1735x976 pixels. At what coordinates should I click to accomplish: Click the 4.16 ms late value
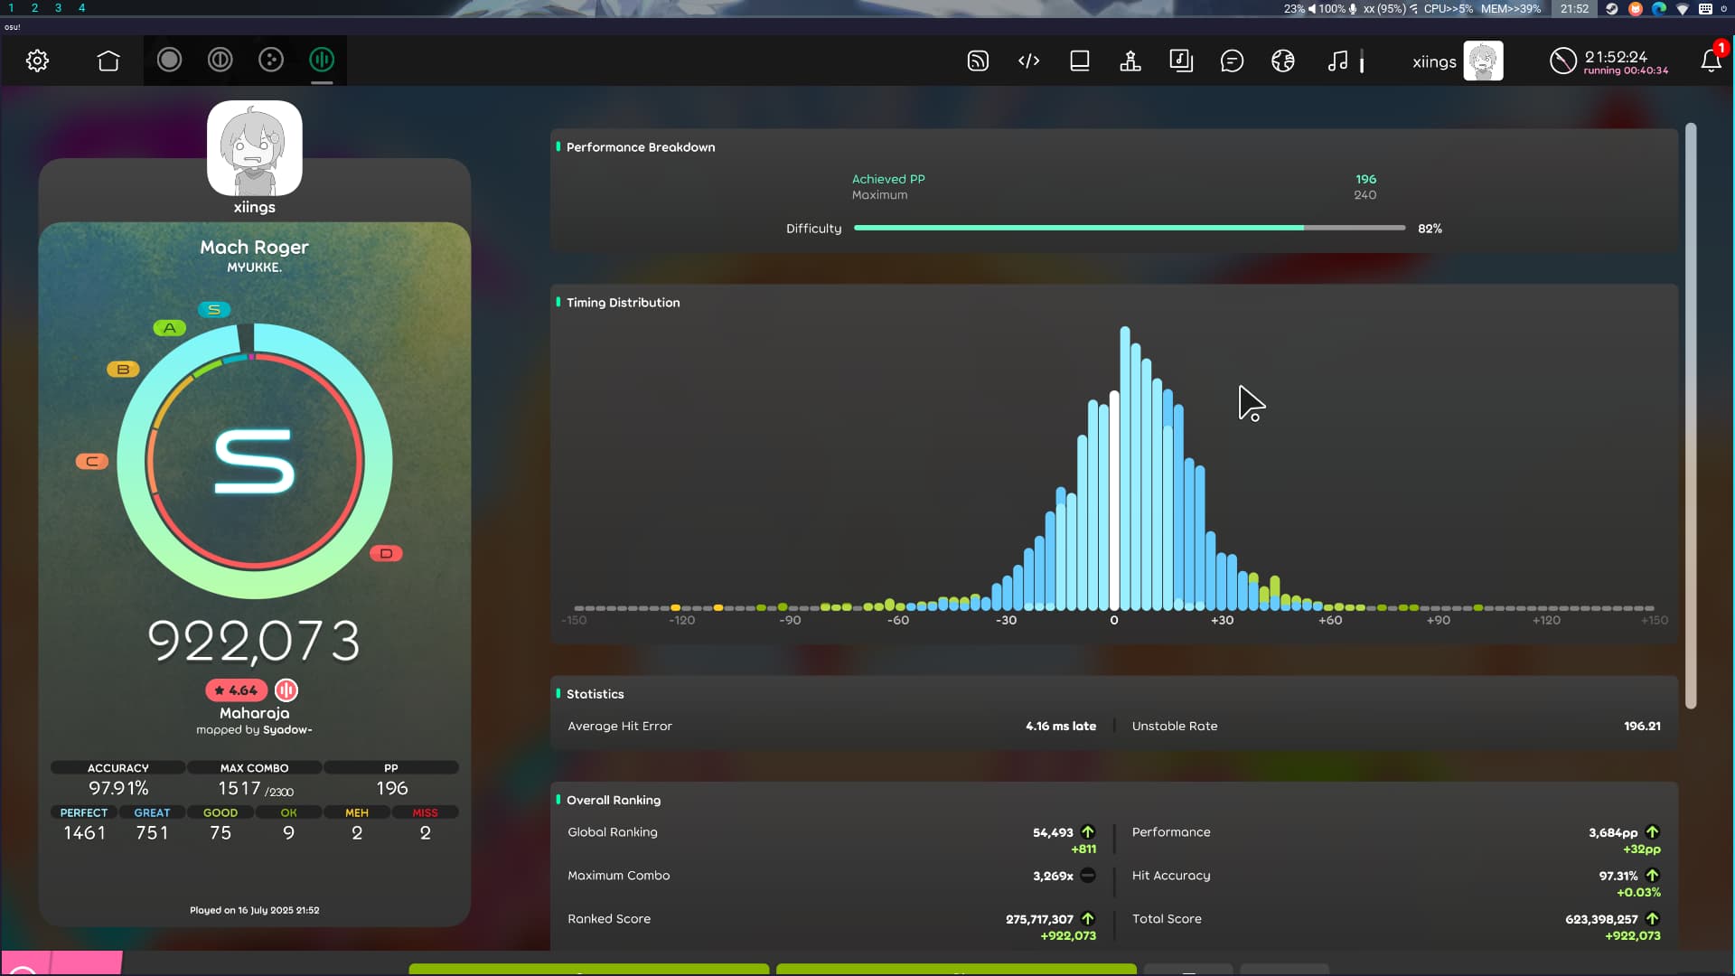pyautogui.click(x=1061, y=726)
